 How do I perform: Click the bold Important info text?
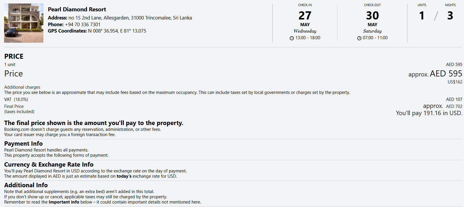[x=64, y=202]
